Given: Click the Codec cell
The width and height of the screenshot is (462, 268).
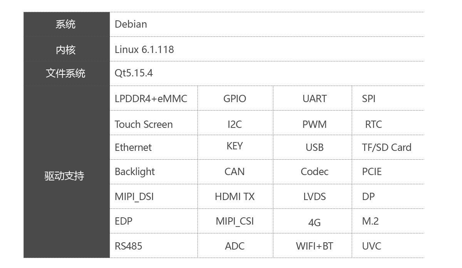Looking at the screenshot, I should click(315, 172).
